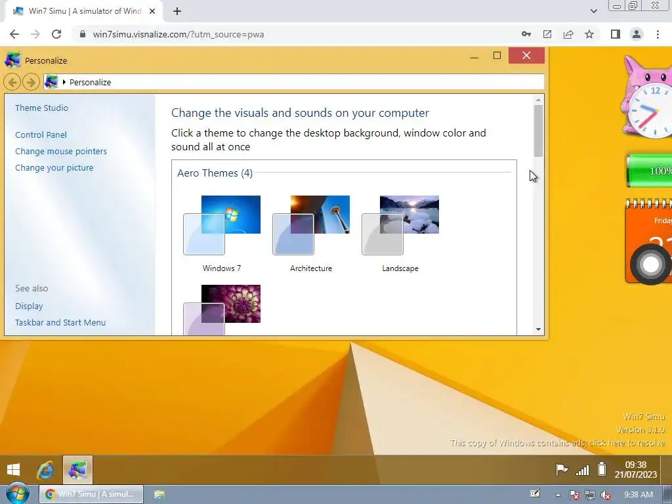Go to Control Panel link
This screenshot has width=672, height=504.
pyautogui.click(x=41, y=135)
